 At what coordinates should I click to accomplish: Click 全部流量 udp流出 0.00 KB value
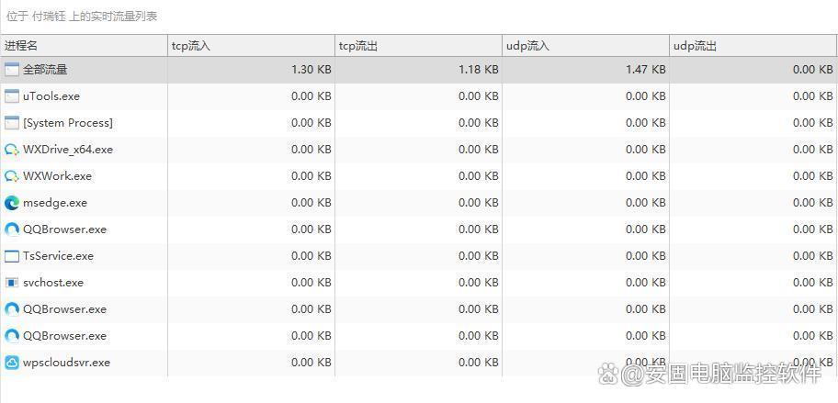pos(813,70)
